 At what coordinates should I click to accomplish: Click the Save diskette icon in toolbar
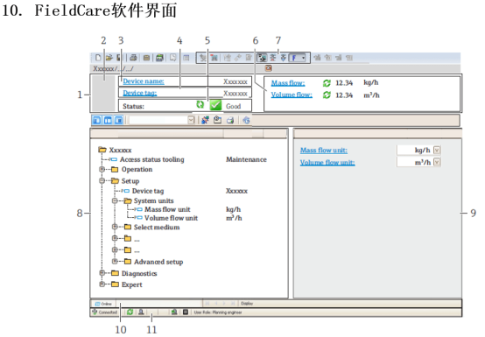(119, 58)
